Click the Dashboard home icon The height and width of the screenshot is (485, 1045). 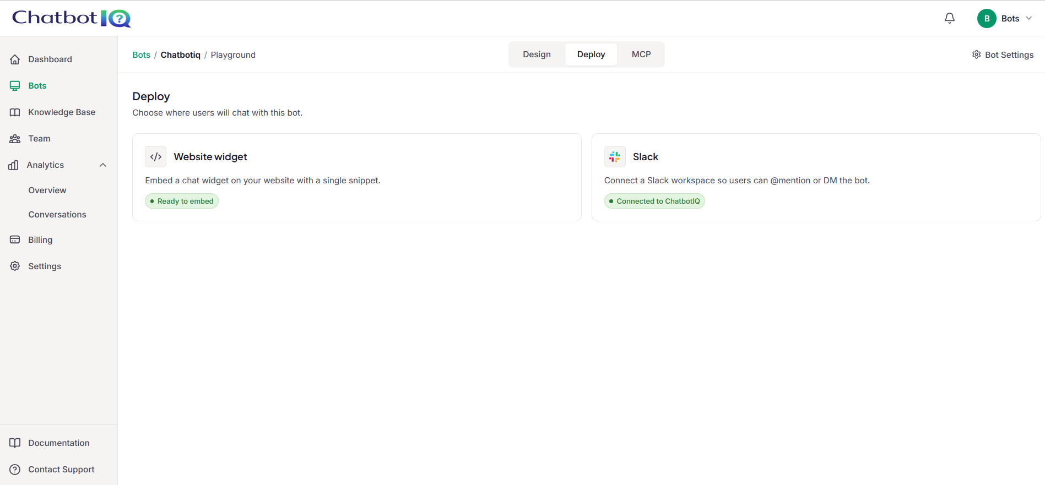[x=15, y=59]
